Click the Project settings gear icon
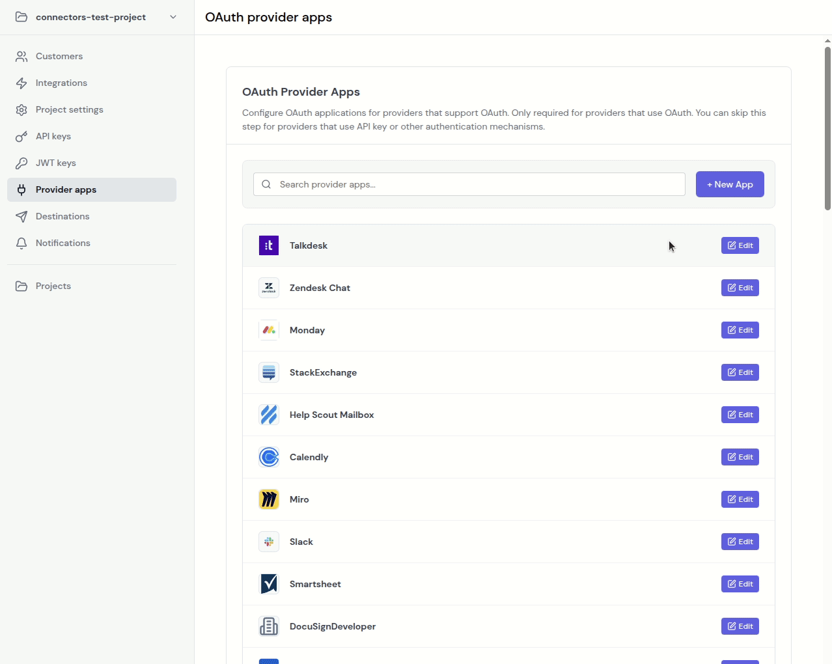This screenshot has height=664, width=832. (21, 110)
